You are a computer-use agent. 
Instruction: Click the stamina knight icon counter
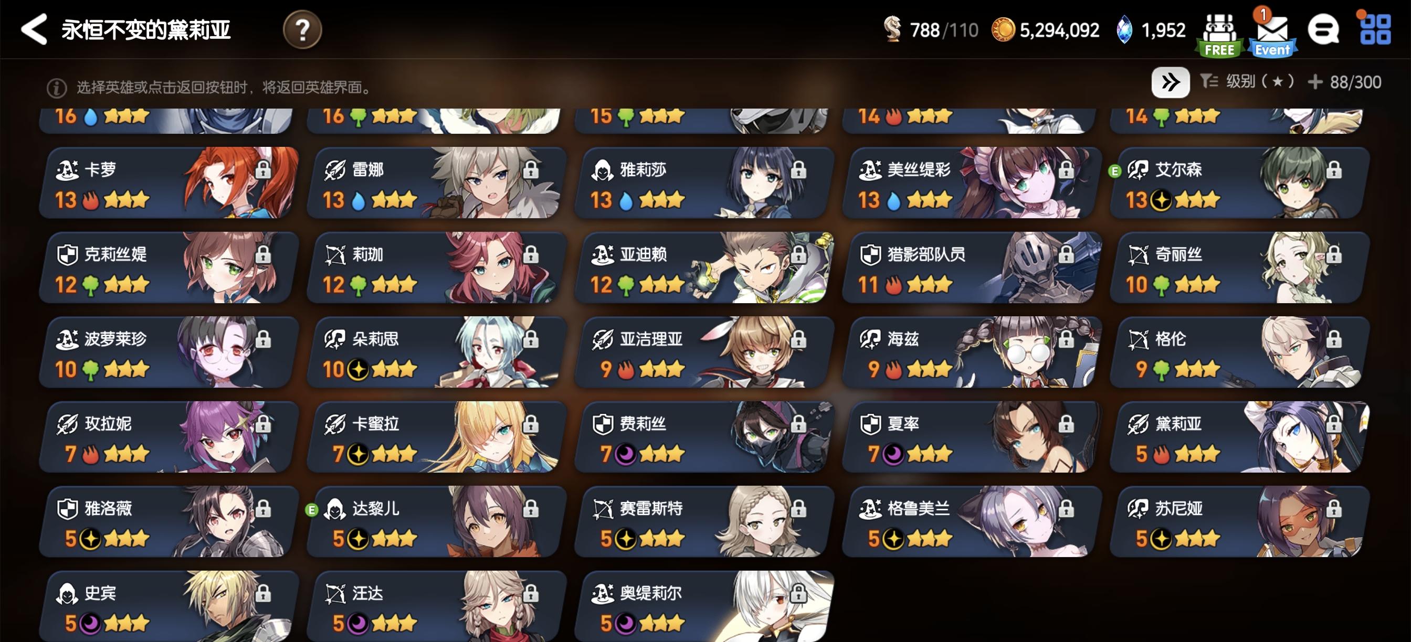[x=930, y=29]
